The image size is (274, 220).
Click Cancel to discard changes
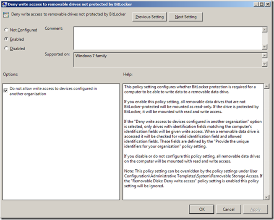[x=229, y=209]
